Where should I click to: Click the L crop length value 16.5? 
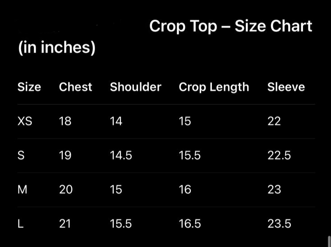click(190, 224)
